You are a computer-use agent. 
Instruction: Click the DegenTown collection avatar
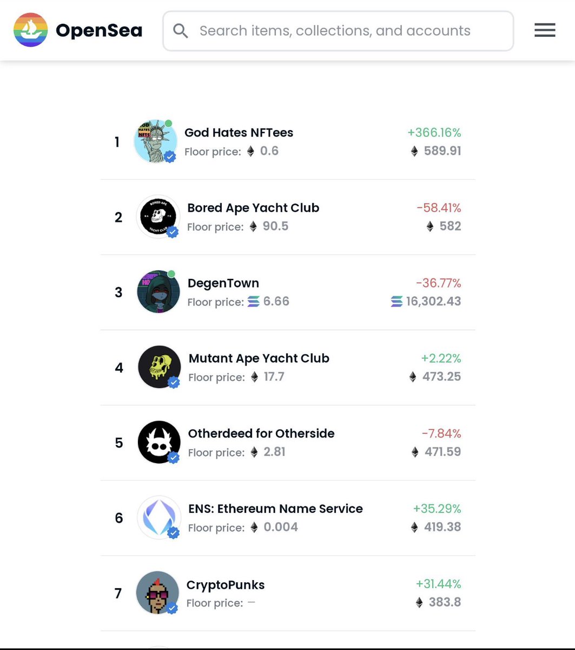click(158, 292)
